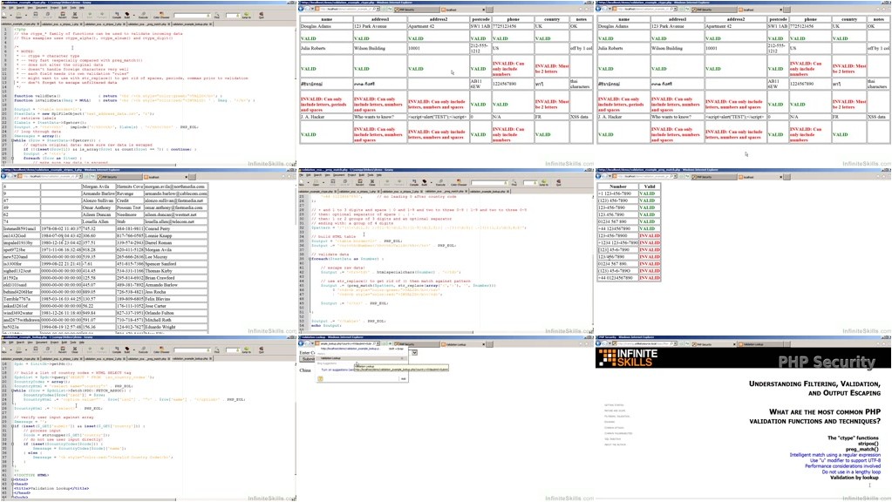Select PHP Security tab in Validation Lookup browser

coord(416,344)
